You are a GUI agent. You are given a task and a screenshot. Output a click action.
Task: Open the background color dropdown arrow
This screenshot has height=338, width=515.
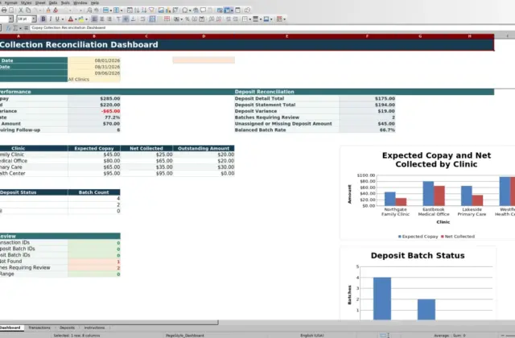coord(86,19)
